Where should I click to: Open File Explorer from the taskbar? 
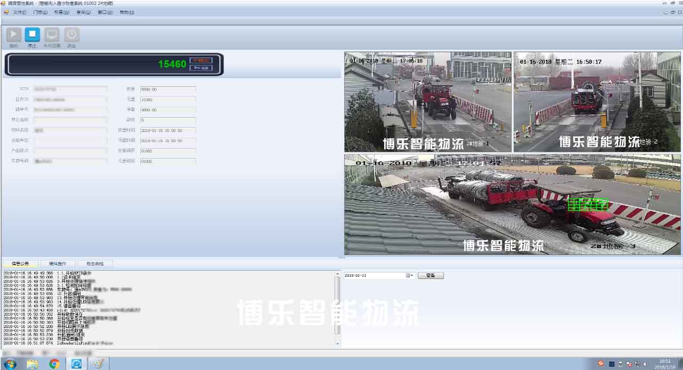[33, 364]
